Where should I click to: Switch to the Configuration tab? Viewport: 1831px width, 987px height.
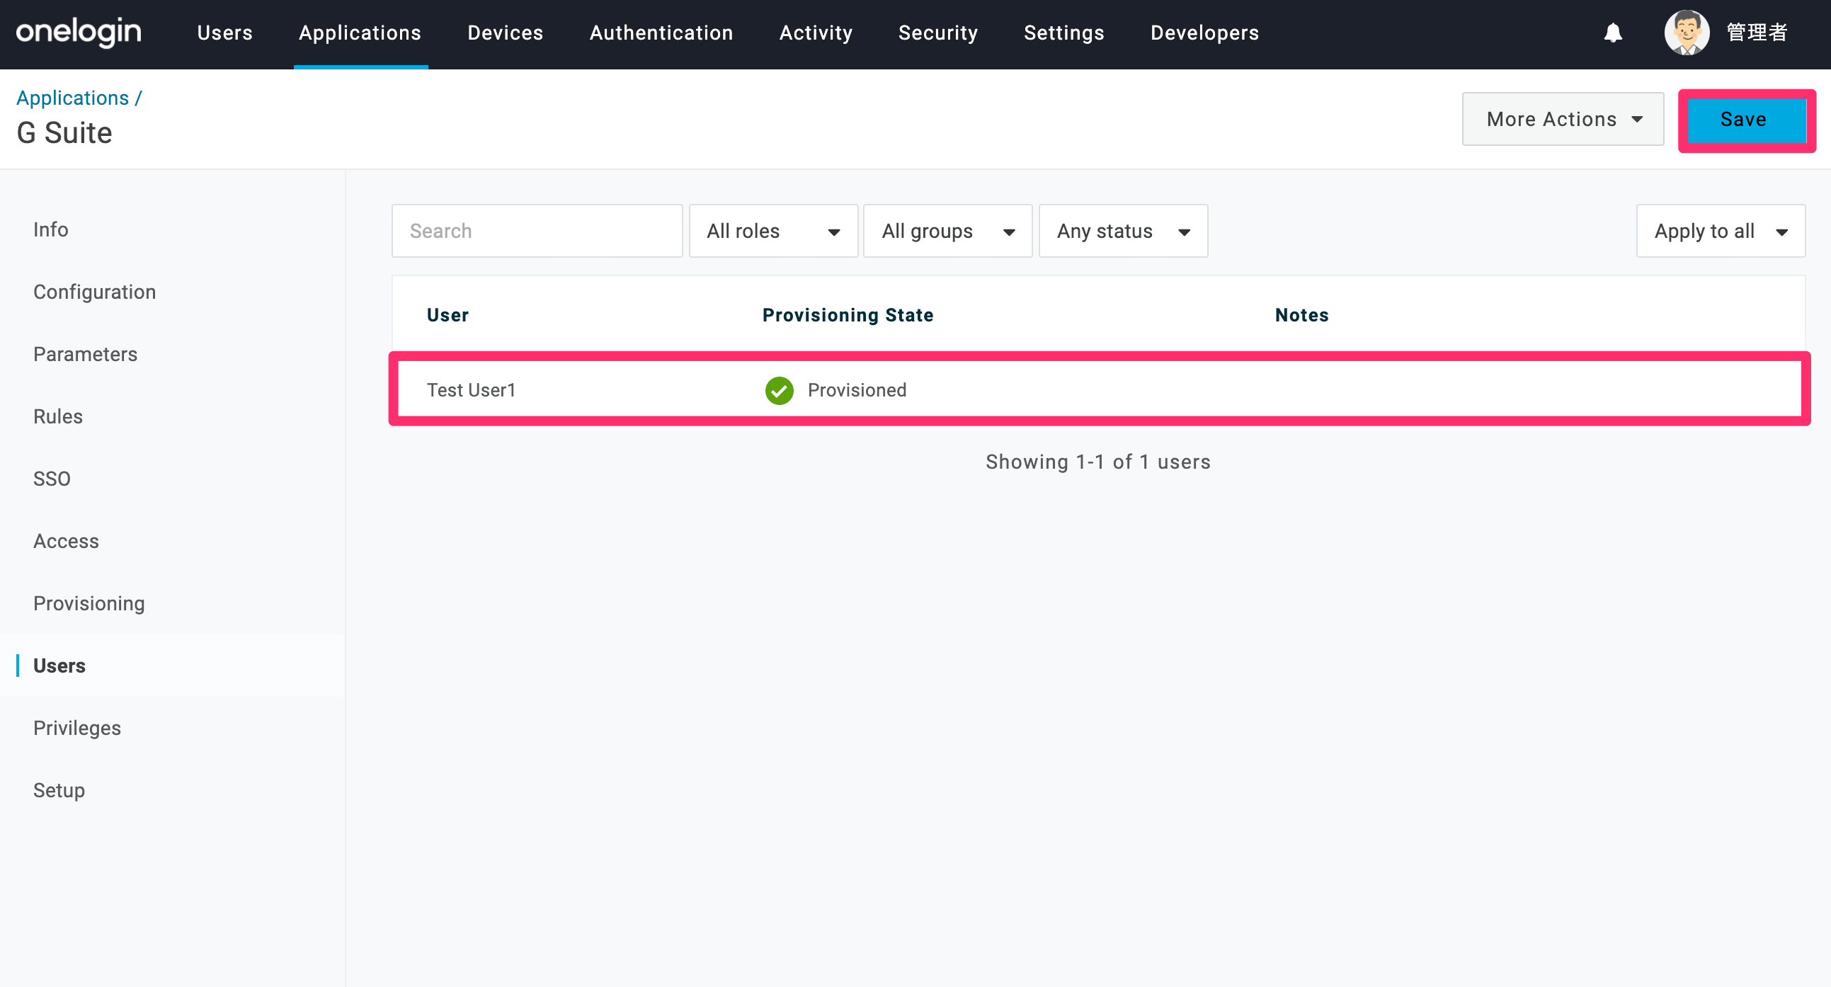95,292
